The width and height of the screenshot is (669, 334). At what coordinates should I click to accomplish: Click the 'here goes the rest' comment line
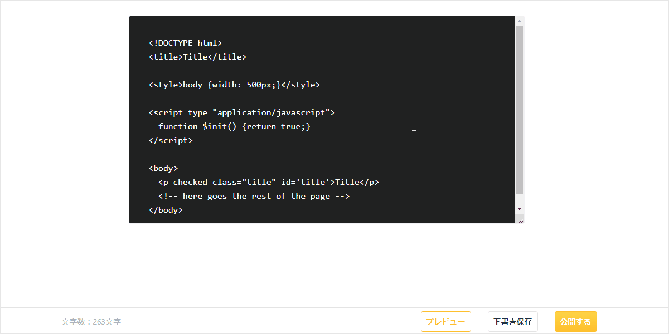click(254, 196)
